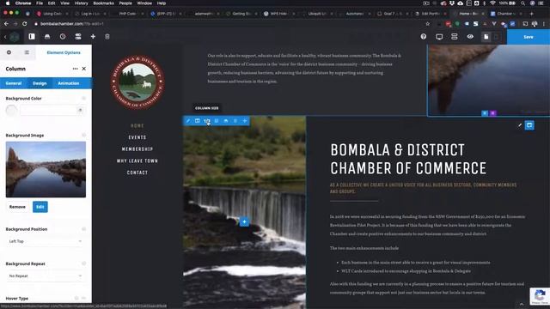Image resolution: width=550 pixels, height=309 pixels.
Task: Open the three-dot menu for Column
Action: 75,69
